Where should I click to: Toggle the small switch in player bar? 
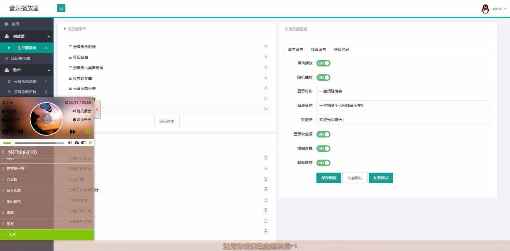click(84, 143)
